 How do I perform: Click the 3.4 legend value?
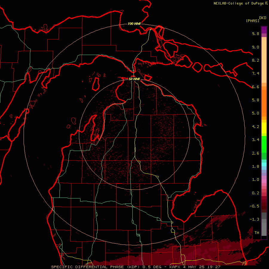pos(256,140)
